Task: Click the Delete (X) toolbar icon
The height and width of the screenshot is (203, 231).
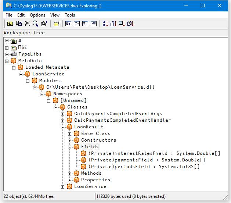Action: click(x=27, y=24)
